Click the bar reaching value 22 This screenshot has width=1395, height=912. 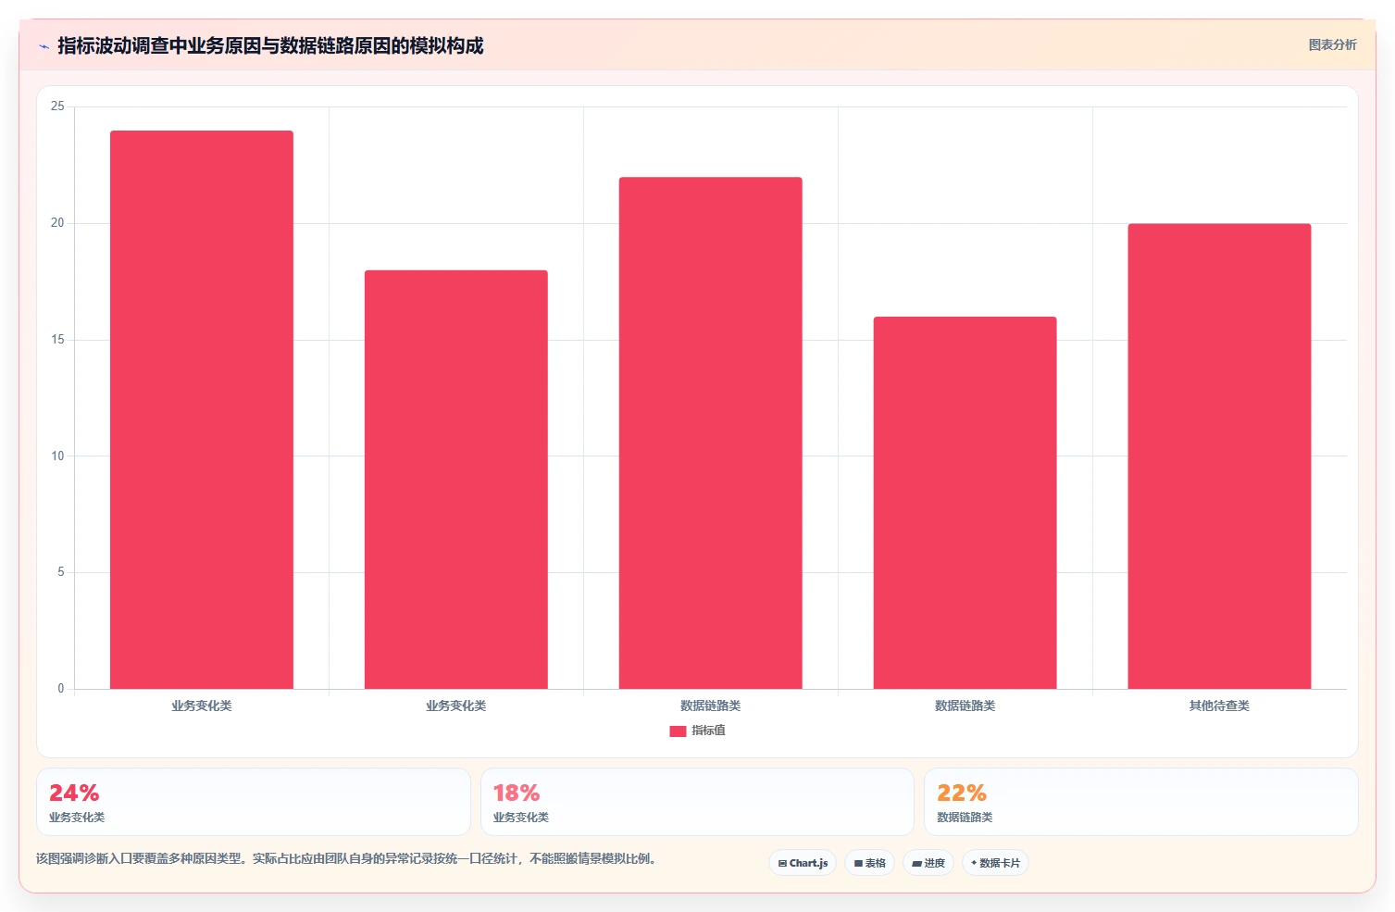[x=711, y=433]
